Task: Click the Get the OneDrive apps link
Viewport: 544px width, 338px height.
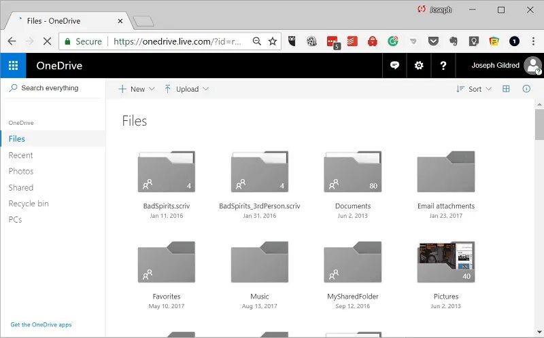Action: (41, 324)
